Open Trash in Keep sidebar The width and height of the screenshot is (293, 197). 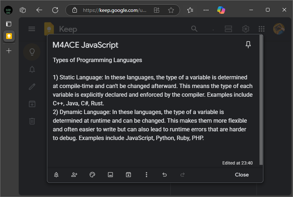tap(32, 121)
